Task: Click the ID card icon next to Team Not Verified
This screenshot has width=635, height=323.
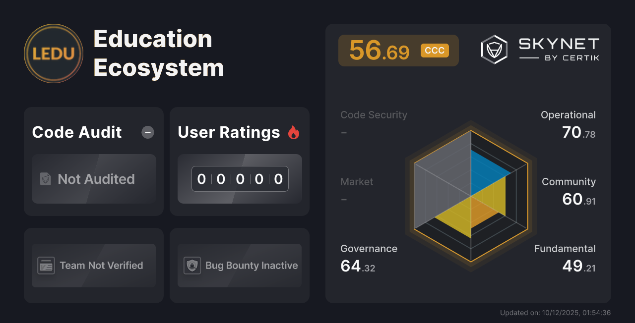Action: tap(46, 266)
